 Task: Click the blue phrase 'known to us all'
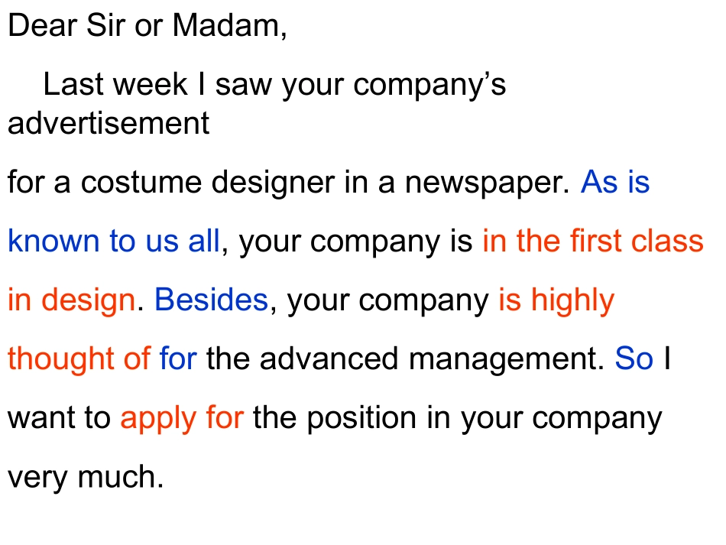pos(114,242)
